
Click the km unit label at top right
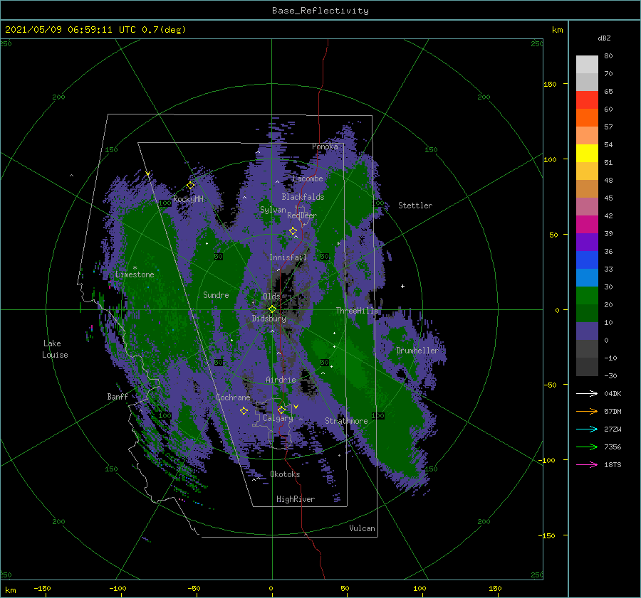click(557, 30)
